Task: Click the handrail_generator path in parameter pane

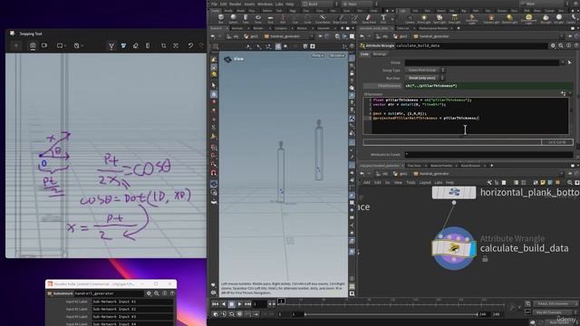Action: [431, 36]
